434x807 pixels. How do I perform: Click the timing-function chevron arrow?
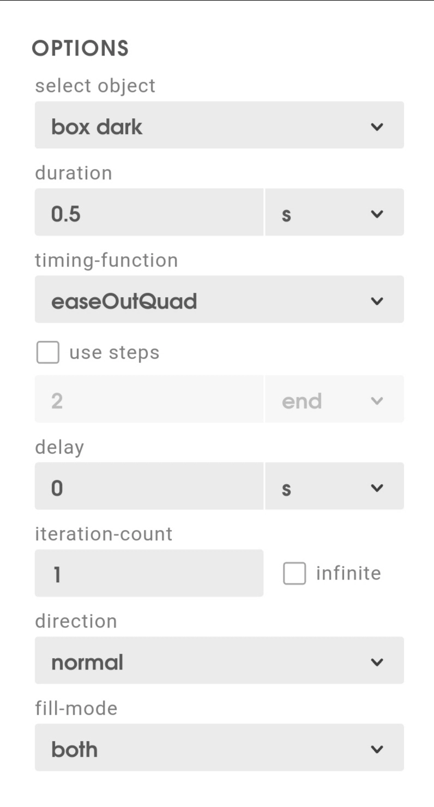coord(377,302)
